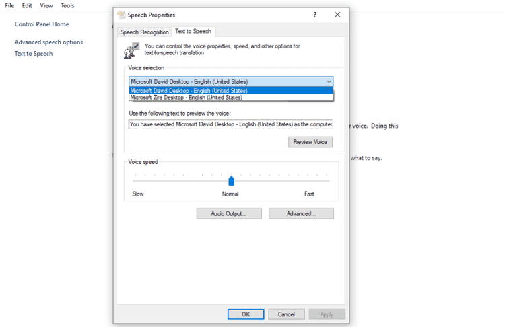
Task: Click the voice preview text field
Action: 230,124
